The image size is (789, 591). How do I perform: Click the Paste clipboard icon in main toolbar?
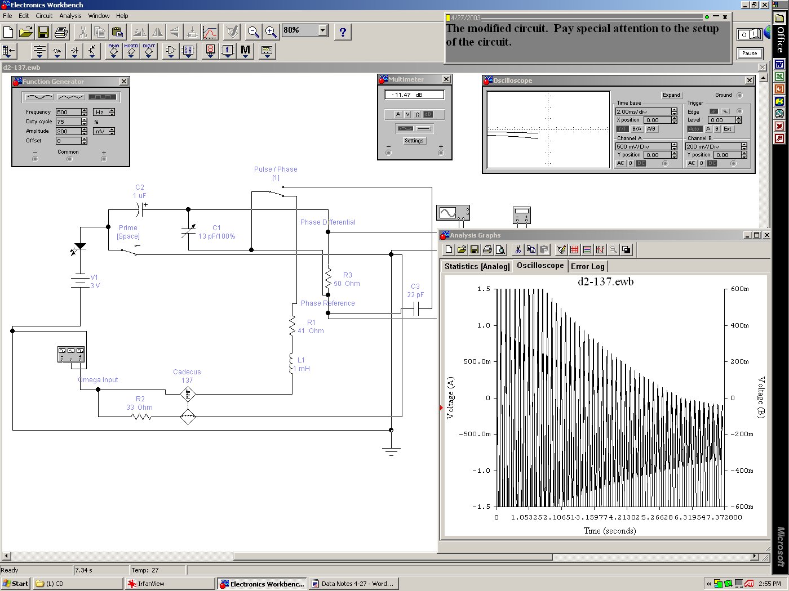[117, 32]
